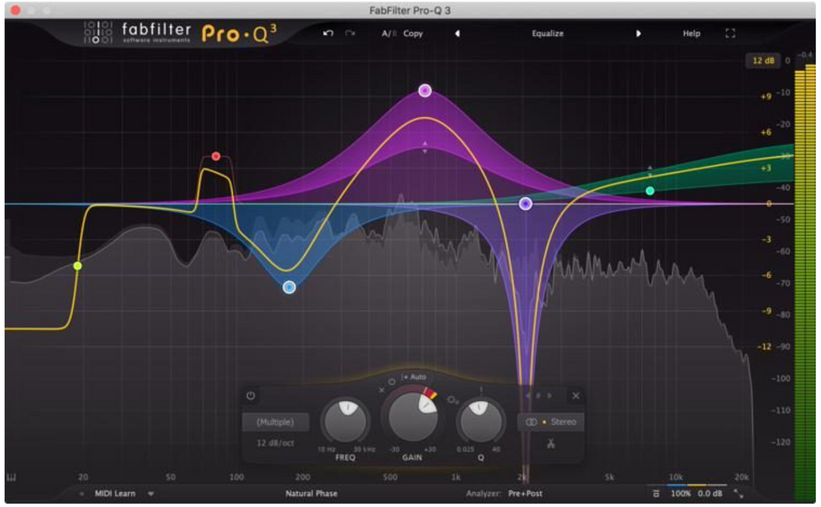Click the gain-Q interaction gear icon
The height and width of the screenshot is (507, 821).
point(452,401)
